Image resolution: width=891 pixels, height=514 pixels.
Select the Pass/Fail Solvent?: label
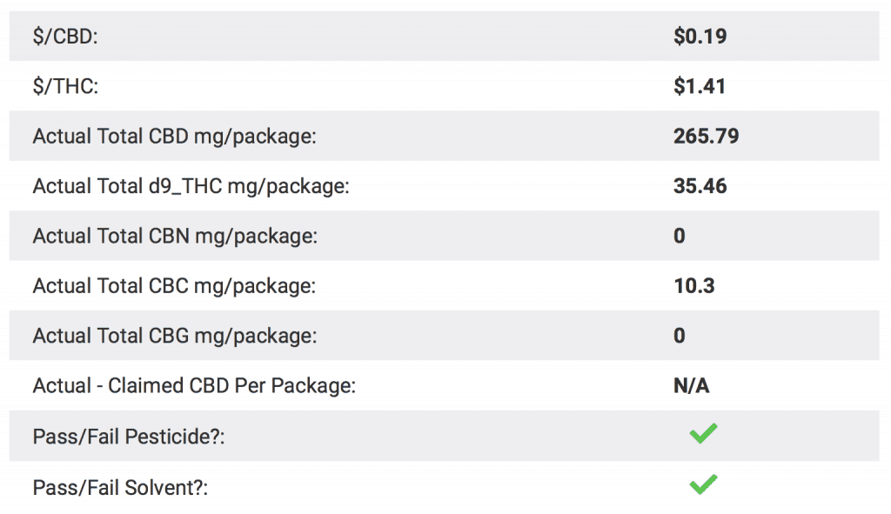coord(120,488)
